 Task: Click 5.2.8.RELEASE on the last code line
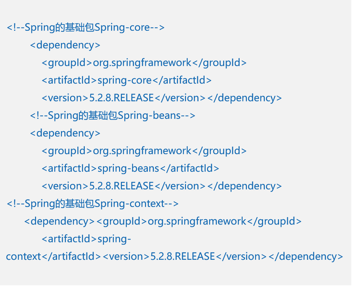[182, 257]
